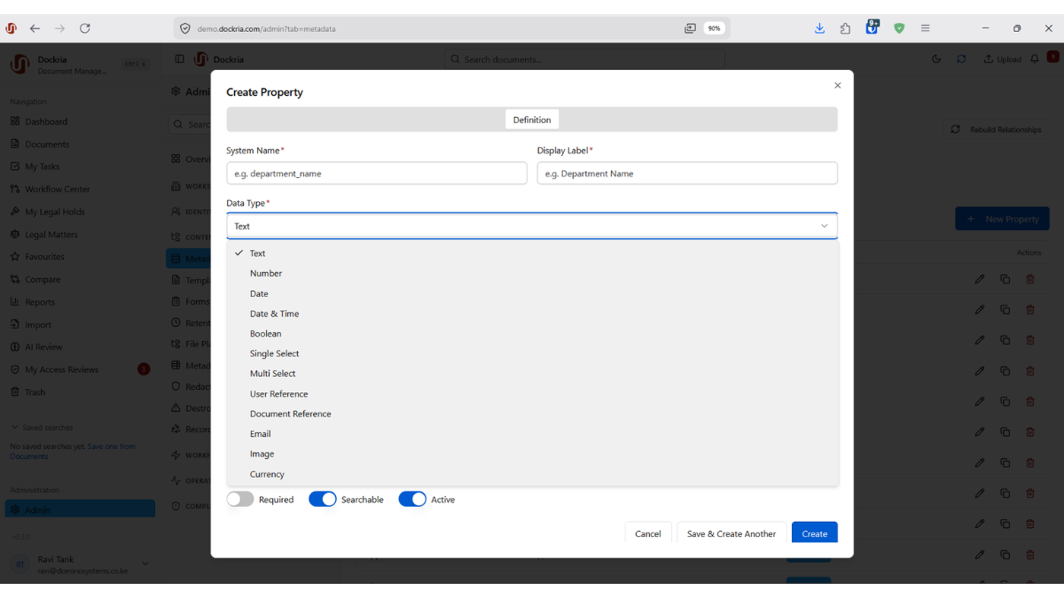Toggle sidebar panel icon beside Dockria
The height and width of the screenshot is (598, 1064).
[x=179, y=59]
